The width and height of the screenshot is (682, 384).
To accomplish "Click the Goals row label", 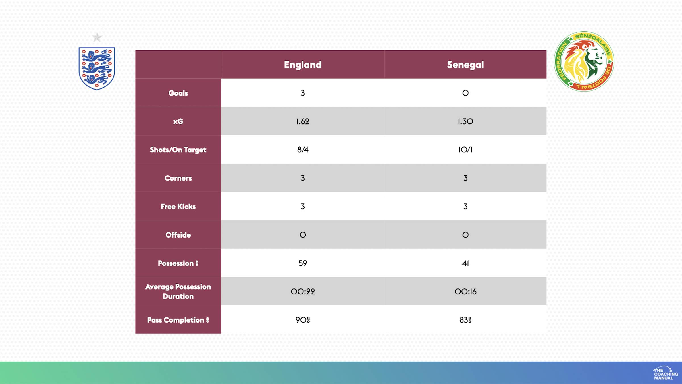I will click(178, 93).
